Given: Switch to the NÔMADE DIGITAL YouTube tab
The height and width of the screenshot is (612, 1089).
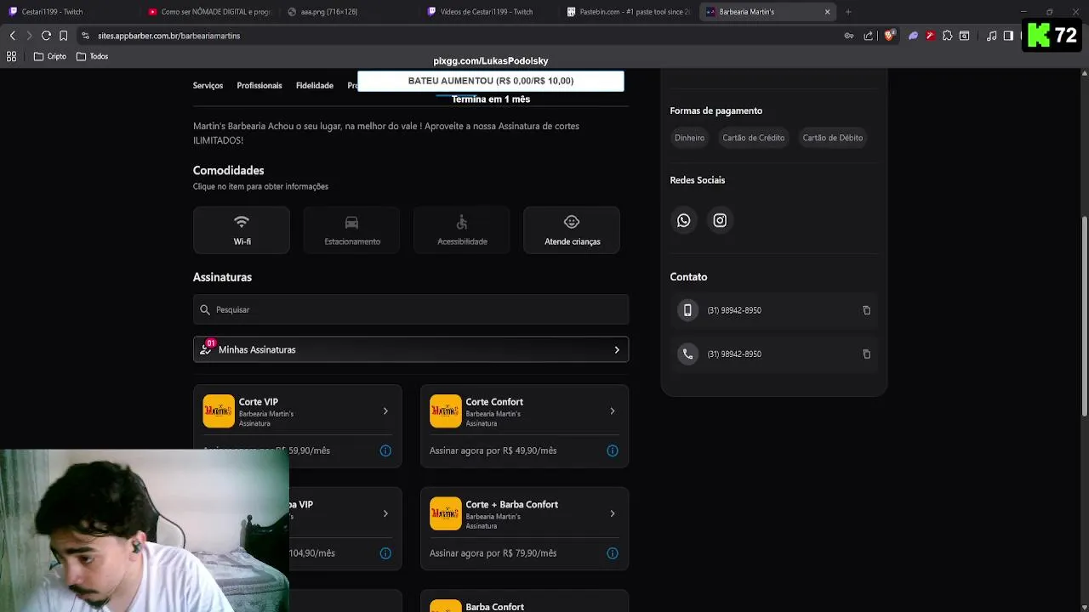Looking at the screenshot, I should pos(208,12).
